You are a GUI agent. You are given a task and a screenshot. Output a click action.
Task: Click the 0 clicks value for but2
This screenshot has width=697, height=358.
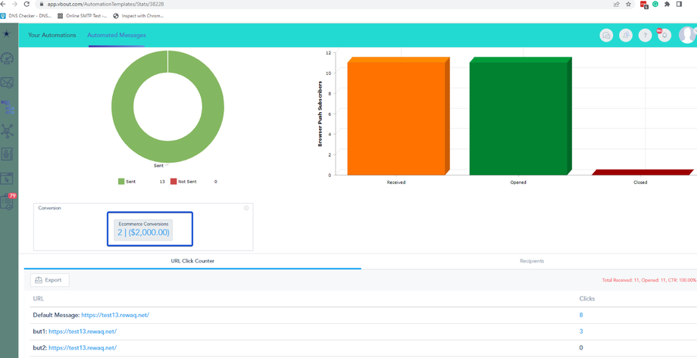pyautogui.click(x=581, y=348)
